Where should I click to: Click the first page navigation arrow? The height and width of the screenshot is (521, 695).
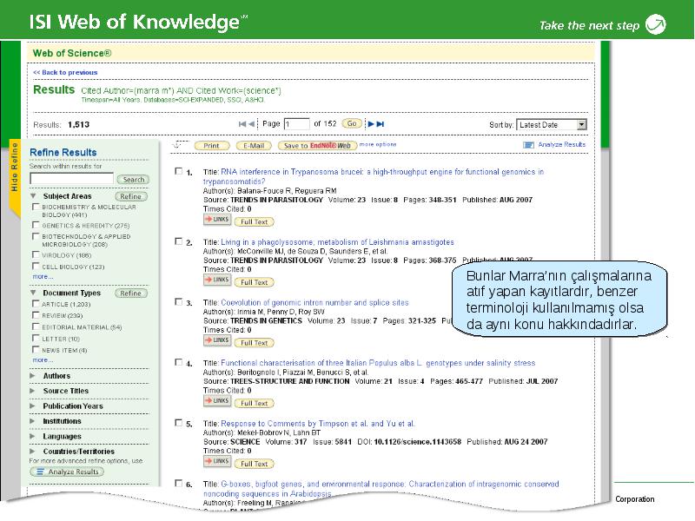click(x=242, y=124)
